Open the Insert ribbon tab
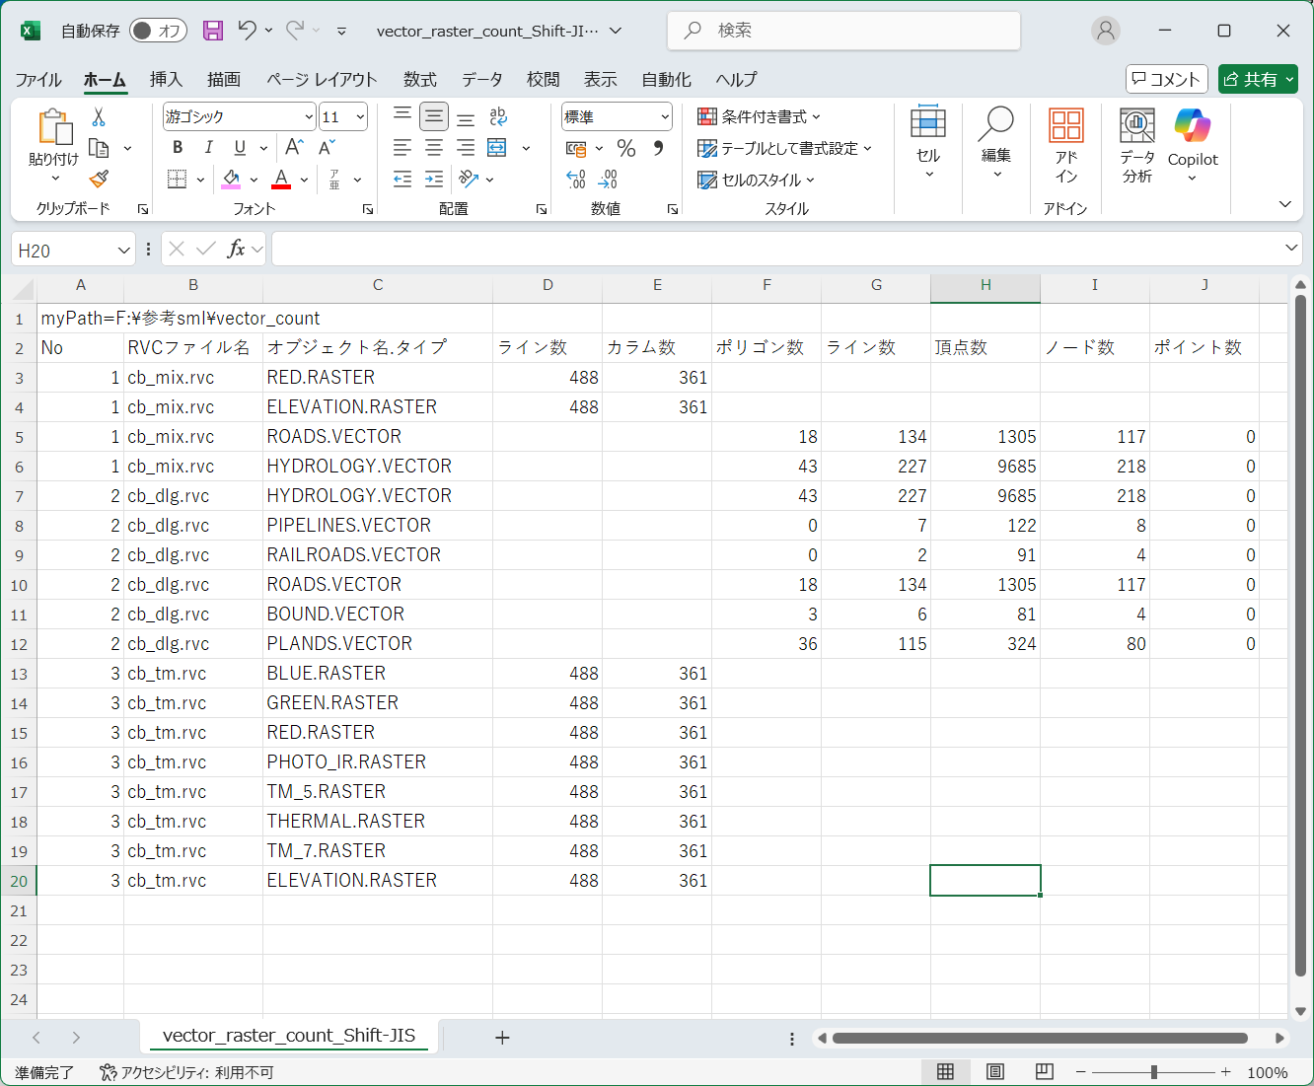 (166, 79)
